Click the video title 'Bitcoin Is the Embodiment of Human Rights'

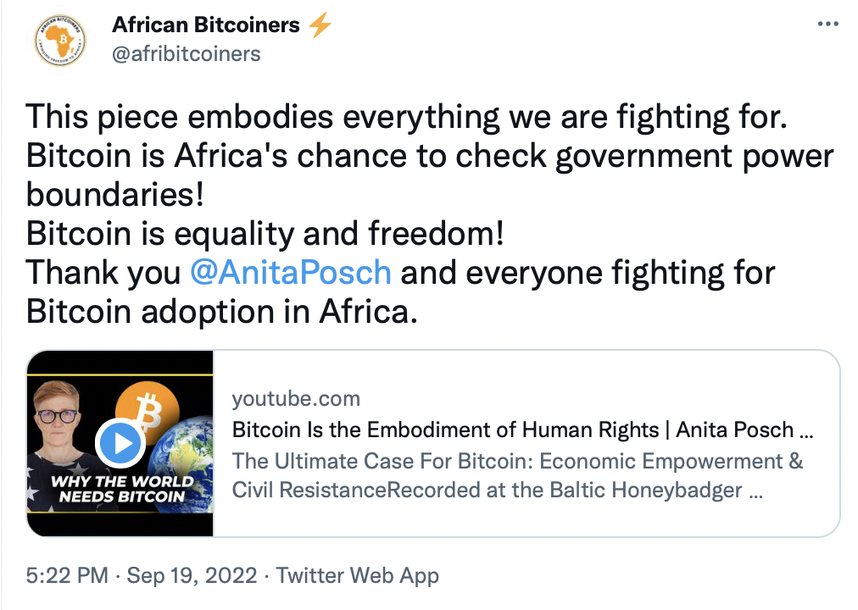click(x=517, y=430)
